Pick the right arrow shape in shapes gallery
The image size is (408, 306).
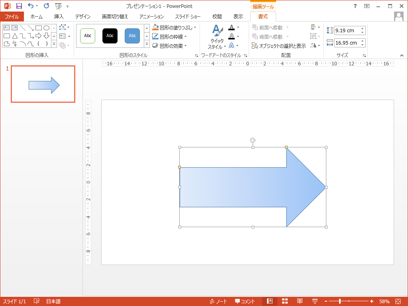[x=39, y=36]
